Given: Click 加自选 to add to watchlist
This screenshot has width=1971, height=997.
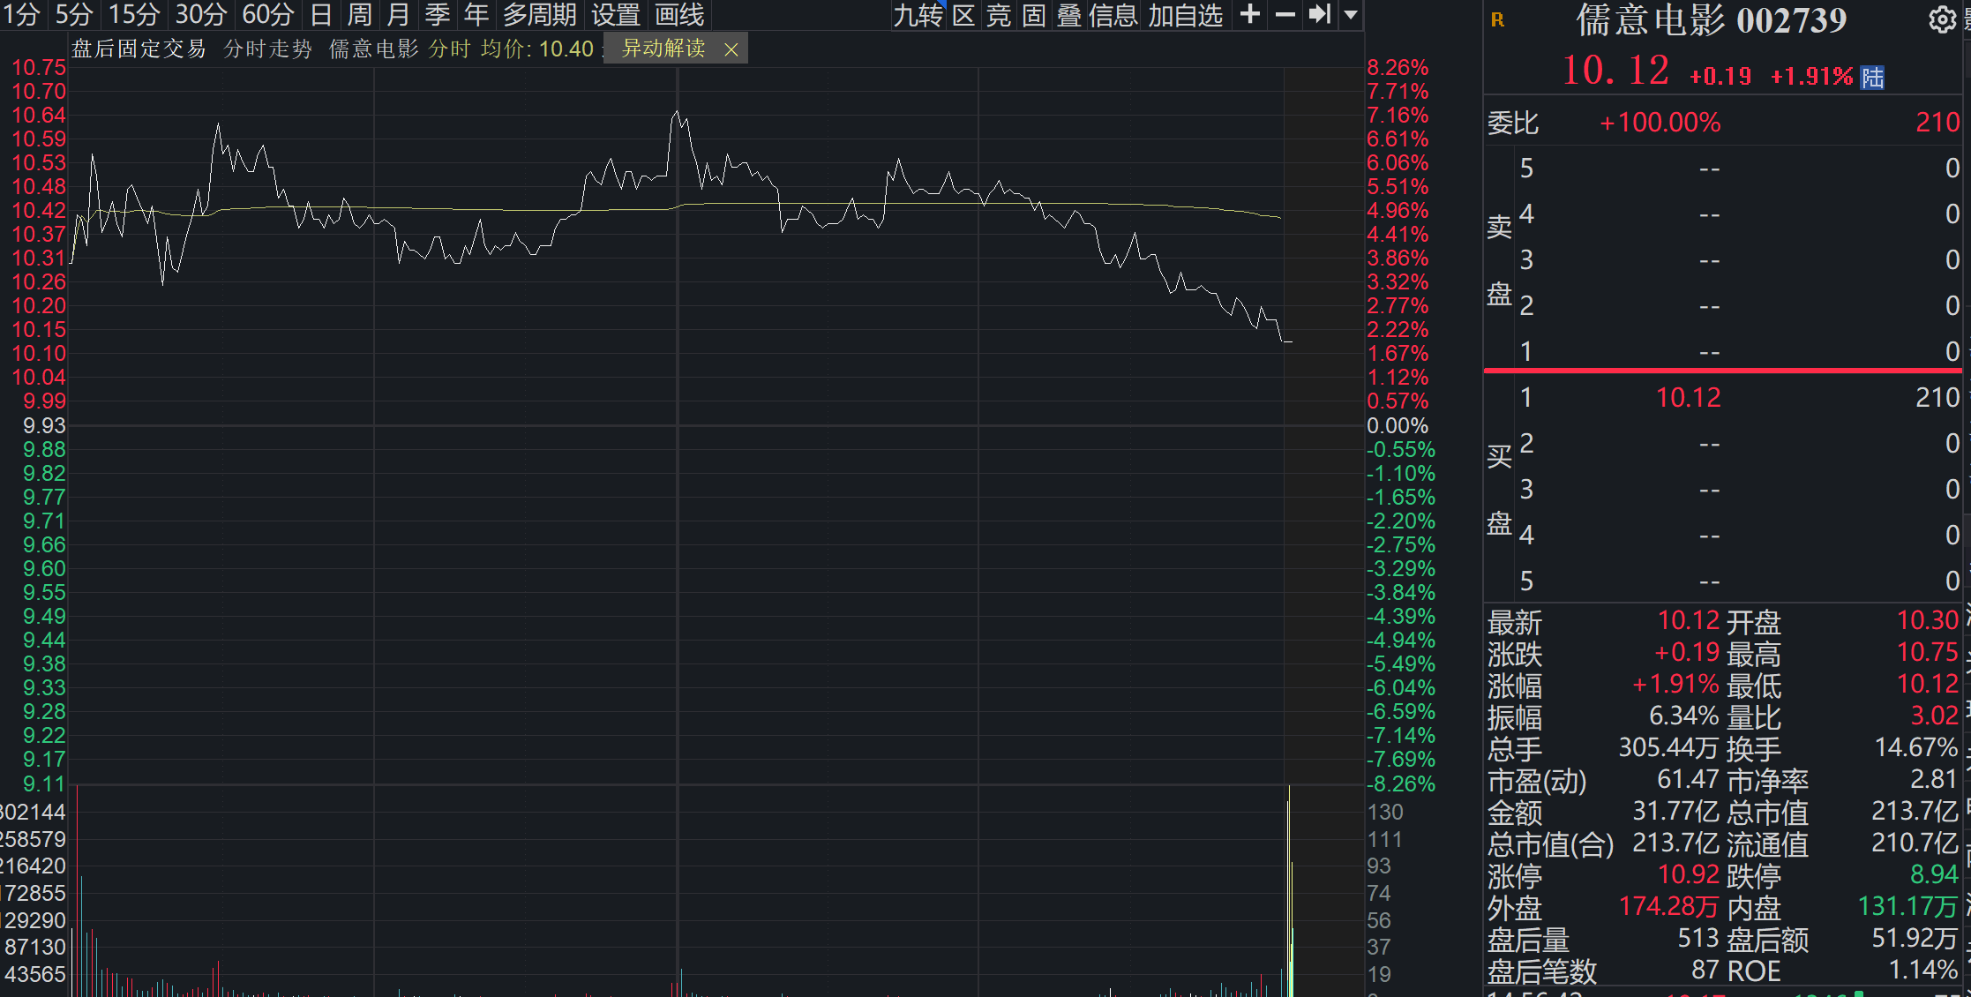Looking at the screenshot, I should click(1186, 15).
